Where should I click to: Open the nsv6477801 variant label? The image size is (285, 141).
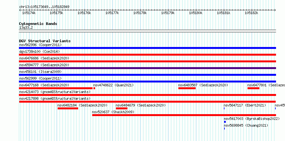pyautogui.click(x=266, y=85)
